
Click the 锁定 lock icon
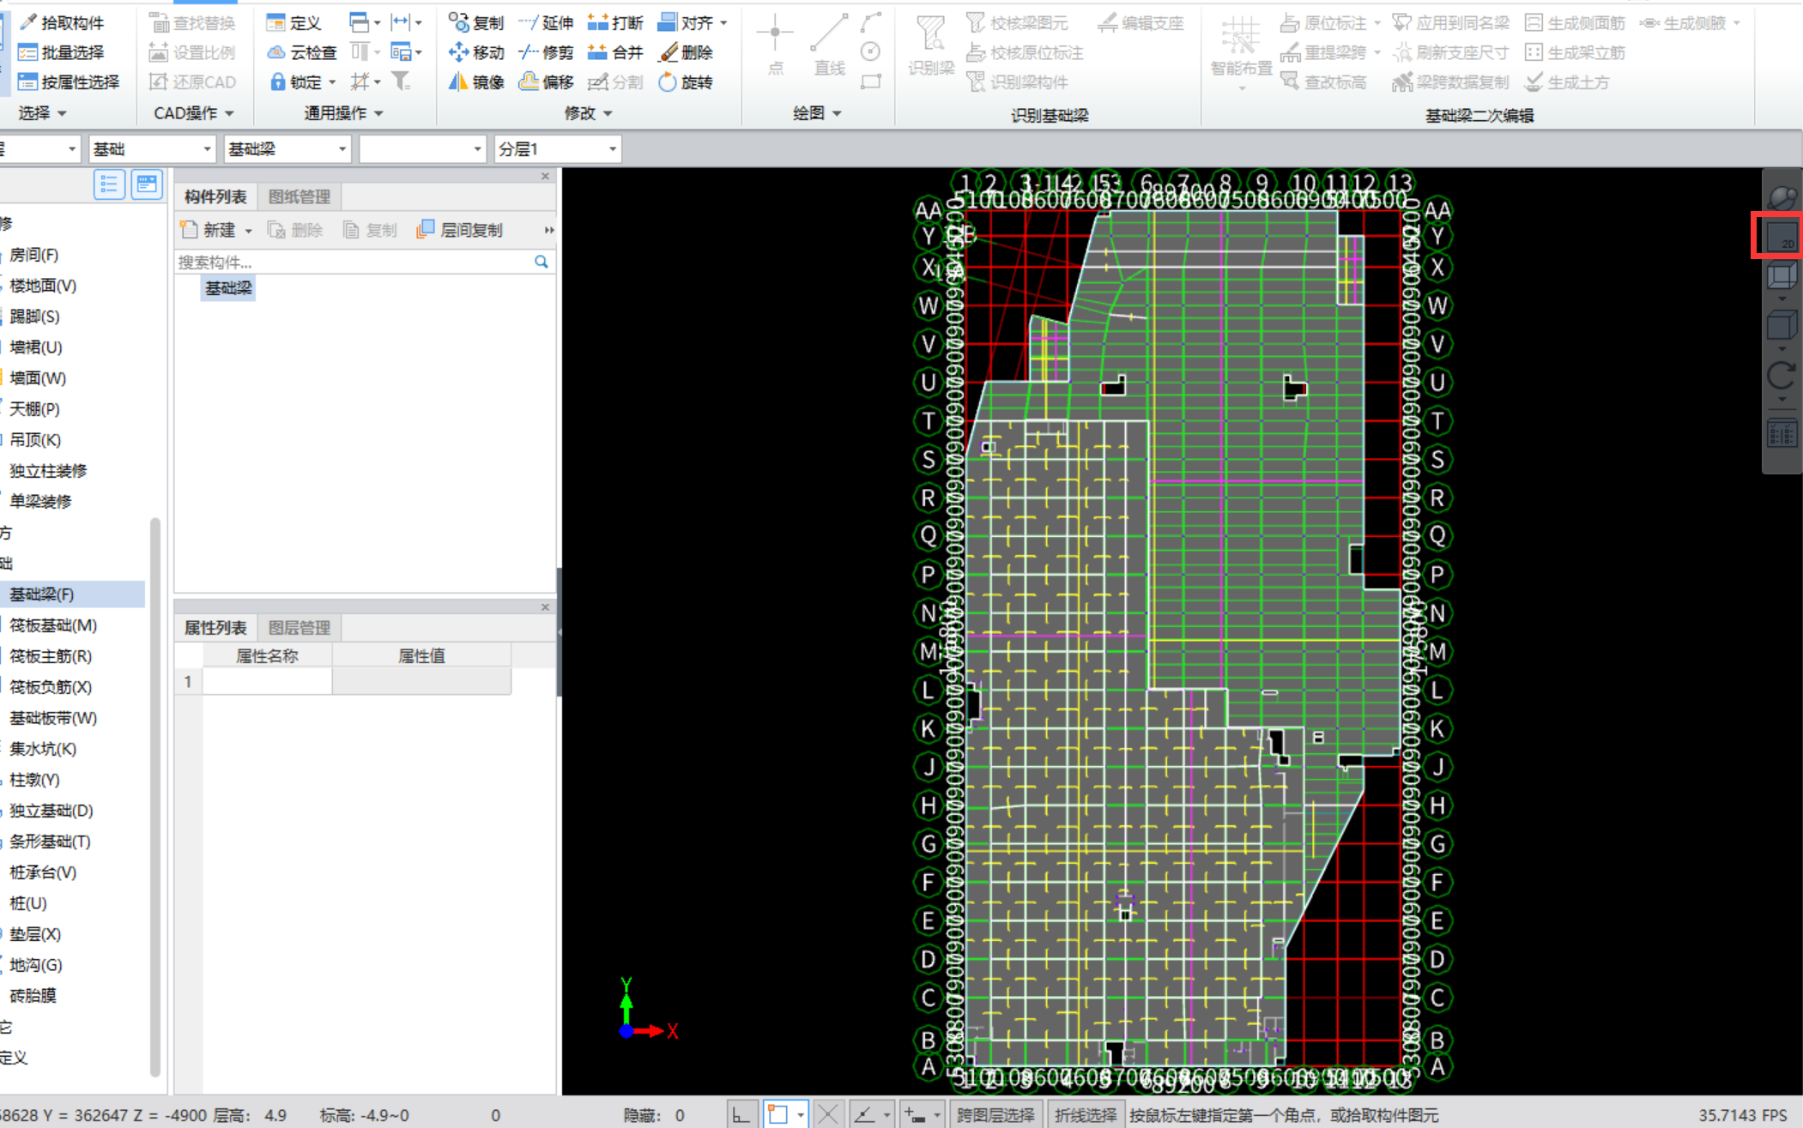coord(277,81)
